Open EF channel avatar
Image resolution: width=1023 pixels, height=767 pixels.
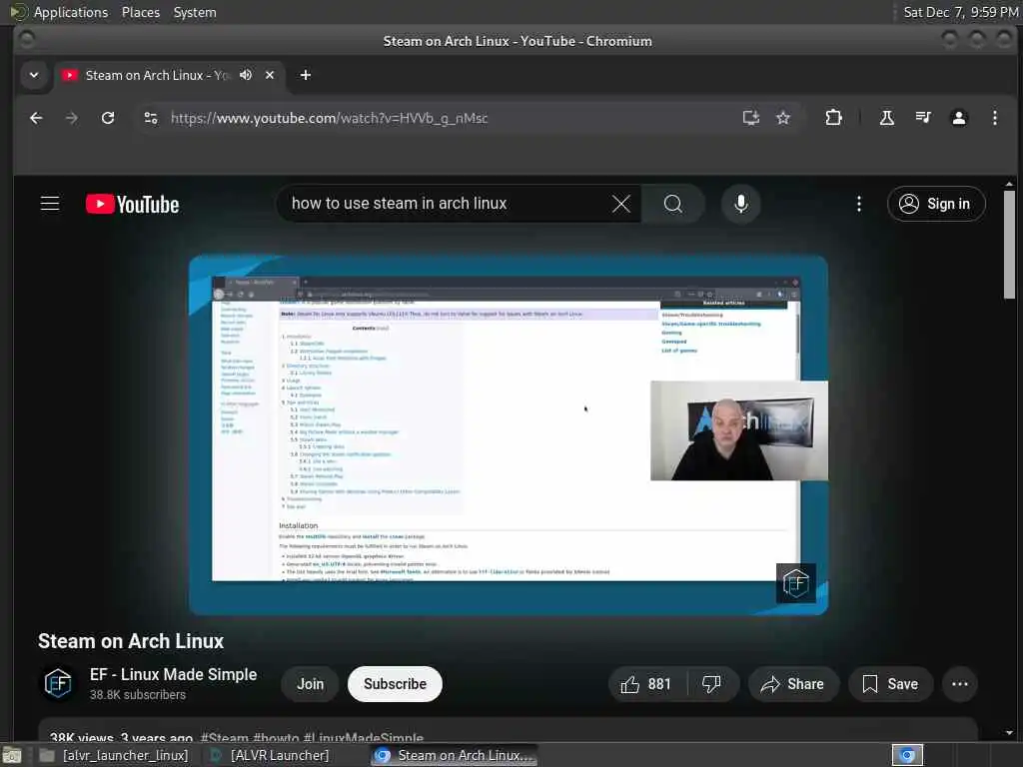pyautogui.click(x=58, y=683)
